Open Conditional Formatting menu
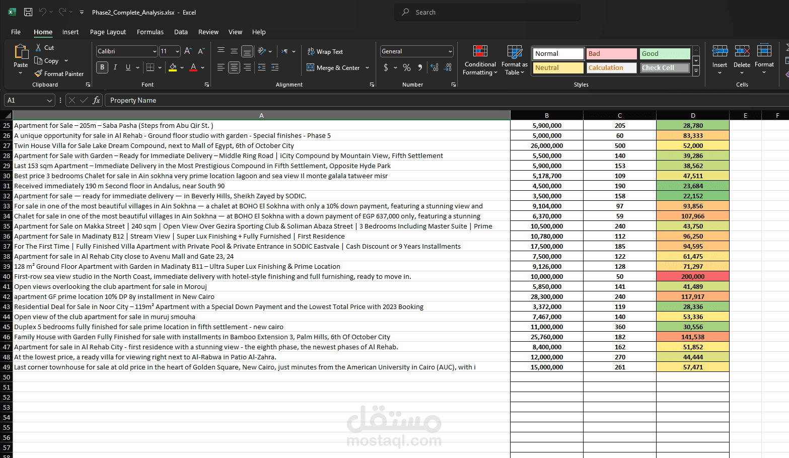This screenshot has height=458, width=789. (480, 60)
